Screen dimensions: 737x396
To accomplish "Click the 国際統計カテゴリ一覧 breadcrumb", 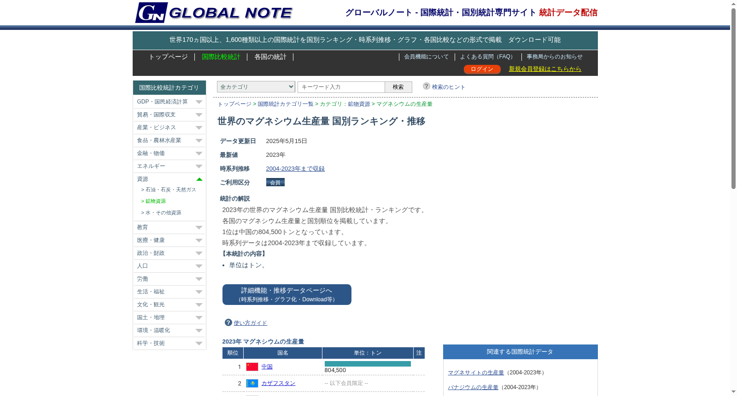I will click(286, 104).
